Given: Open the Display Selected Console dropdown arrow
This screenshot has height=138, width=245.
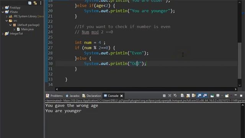Looking at the screenshot, I should point(222,95).
